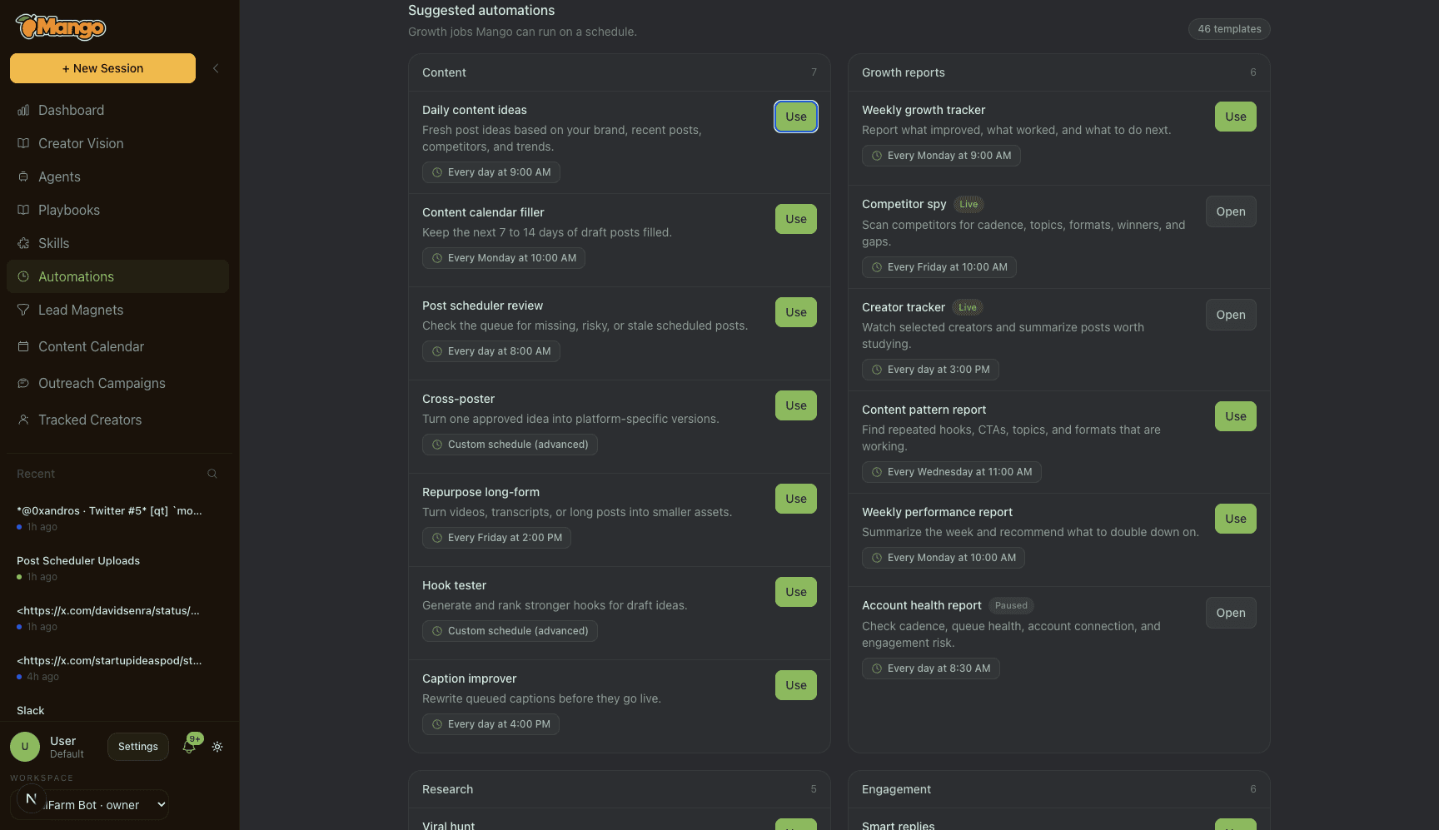Click the Live badge on Creator tracker
Viewport: 1439px width, 830px height.
(967, 307)
